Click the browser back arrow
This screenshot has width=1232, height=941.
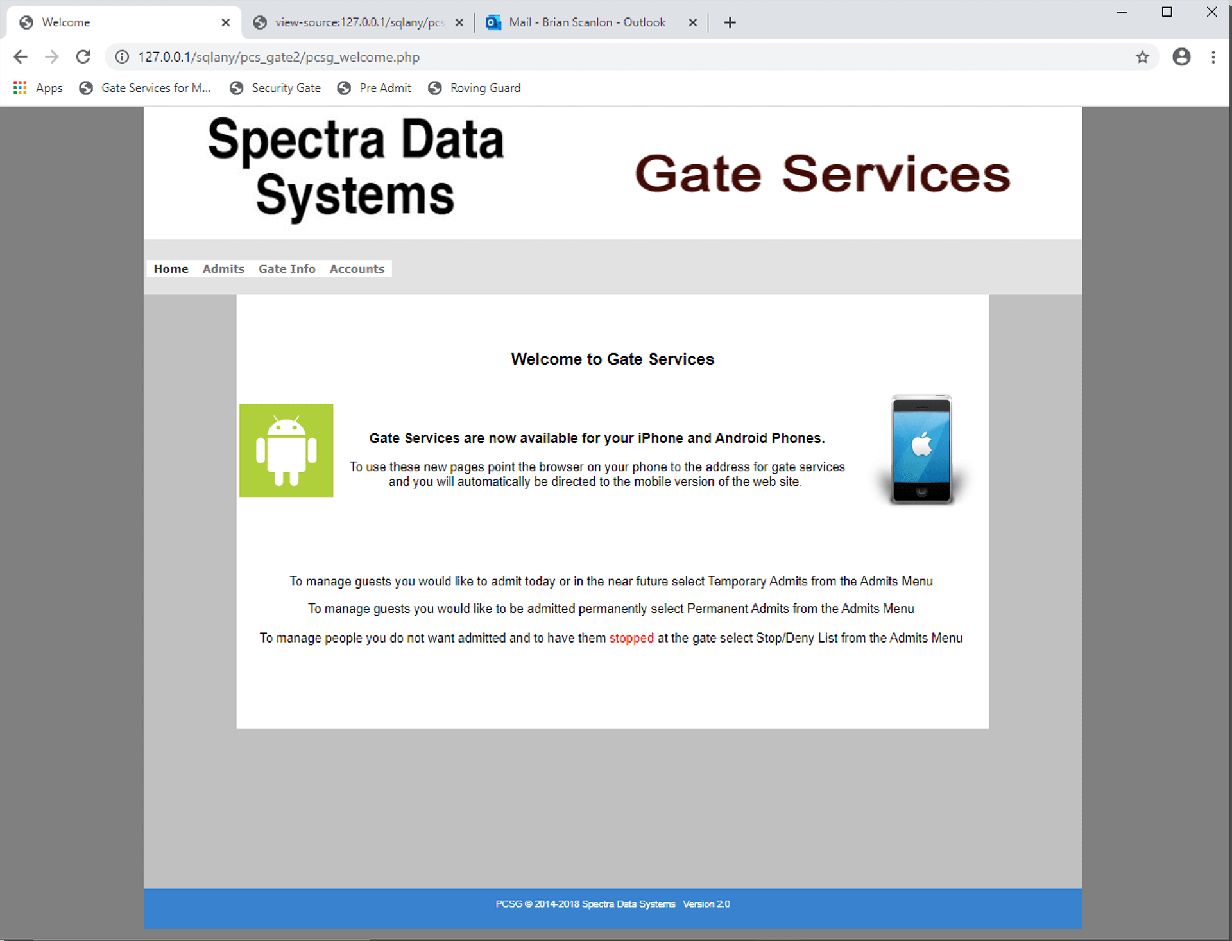[21, 57]
